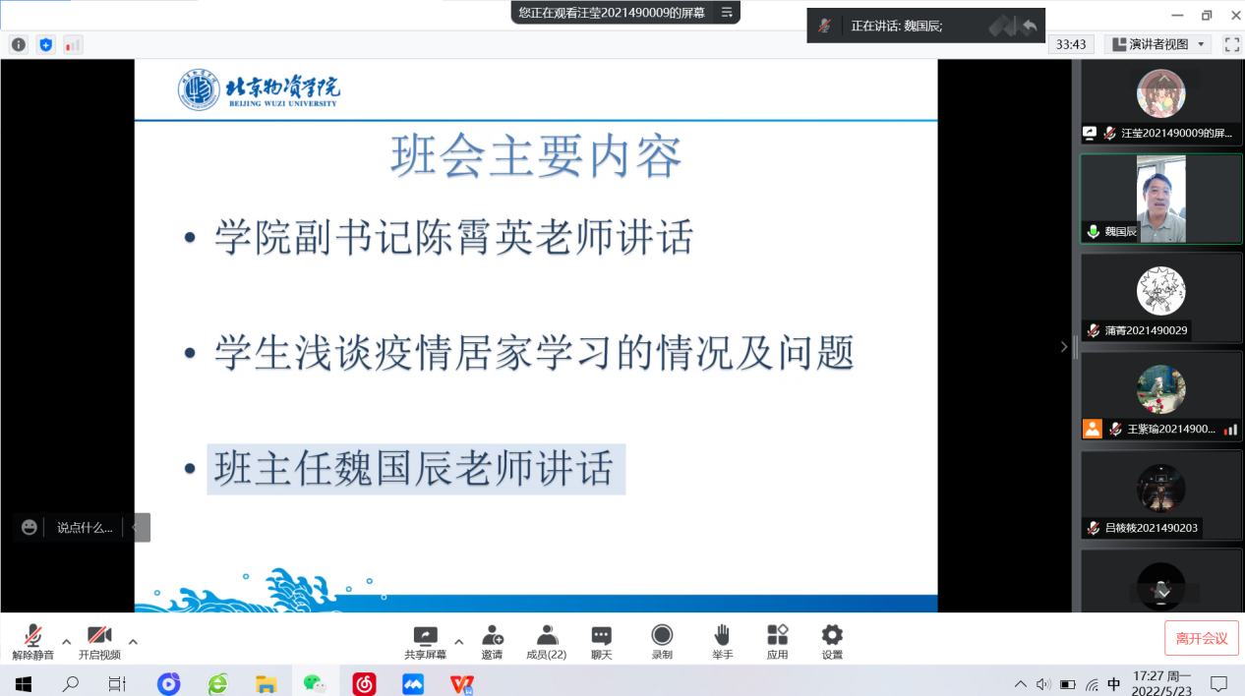Expand audio options arrow beside mute
Viewport: 1245px width, 696px height.
67,642
